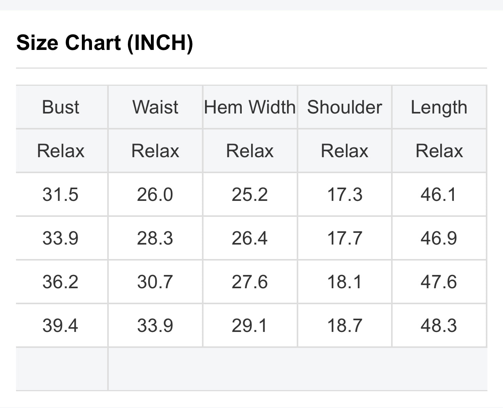Click the 26.0 waist value
The image size is (503, 408).
155,194
